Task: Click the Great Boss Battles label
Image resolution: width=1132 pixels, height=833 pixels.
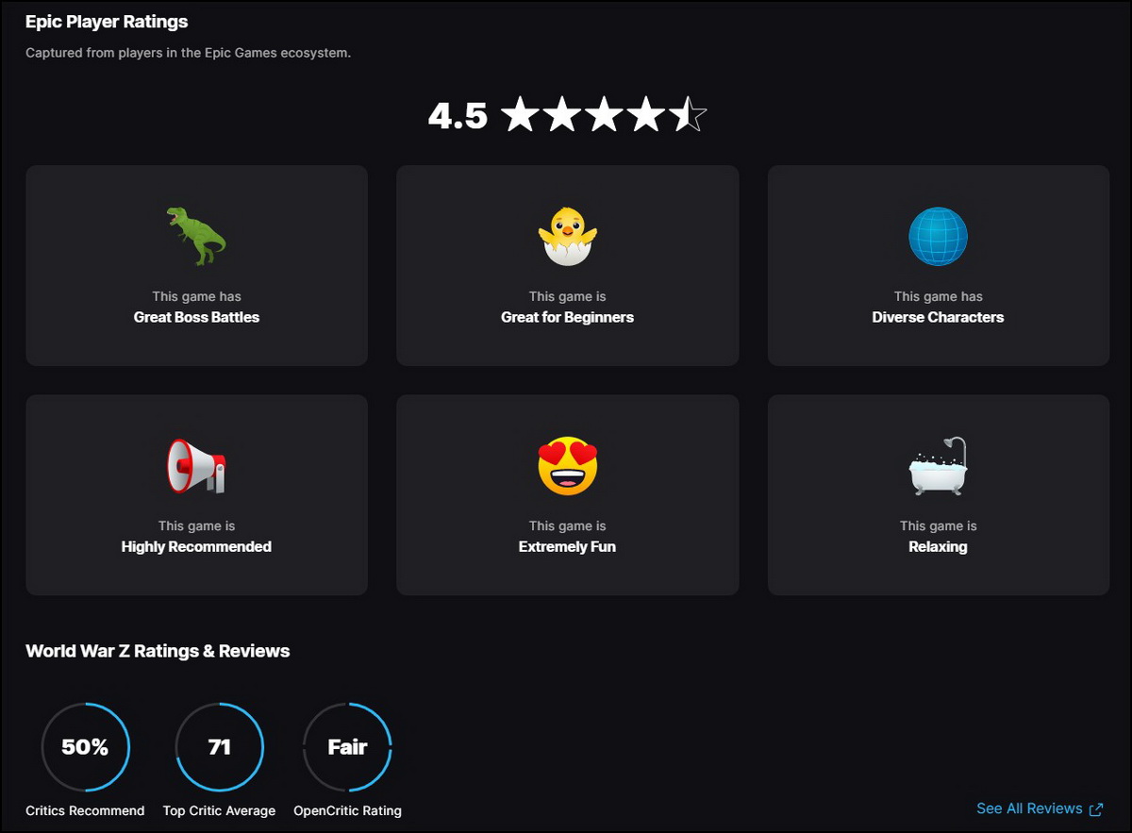Action: (x=196, y=317)
